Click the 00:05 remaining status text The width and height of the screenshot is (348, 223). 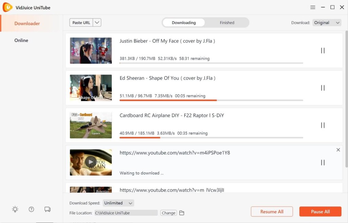coord(190,96)
